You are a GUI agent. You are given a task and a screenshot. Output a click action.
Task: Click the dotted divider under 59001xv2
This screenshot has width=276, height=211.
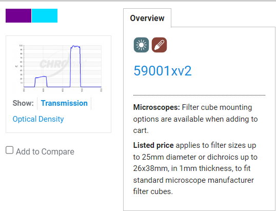click(199, 95)
